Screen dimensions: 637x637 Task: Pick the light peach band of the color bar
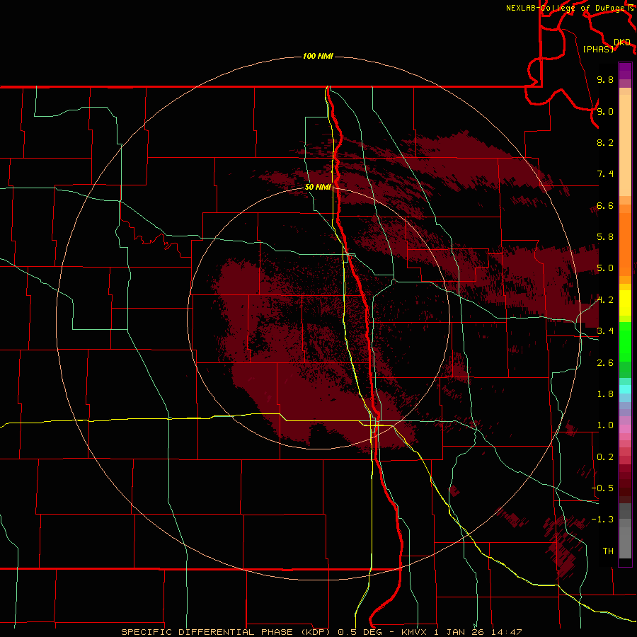click(x=625, y=145)
